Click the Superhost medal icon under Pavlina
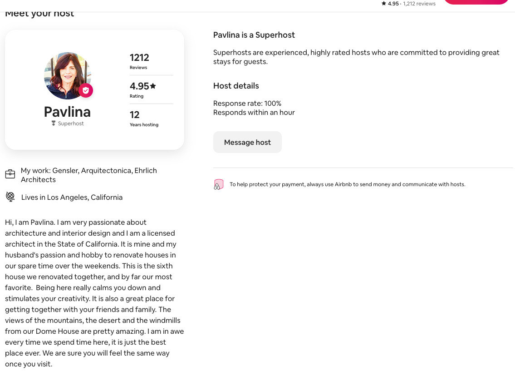This screenshot has width=515, height=376. point(54,124)
